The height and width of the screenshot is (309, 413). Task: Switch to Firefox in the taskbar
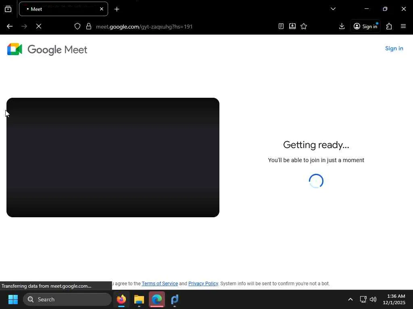[121, 299]
